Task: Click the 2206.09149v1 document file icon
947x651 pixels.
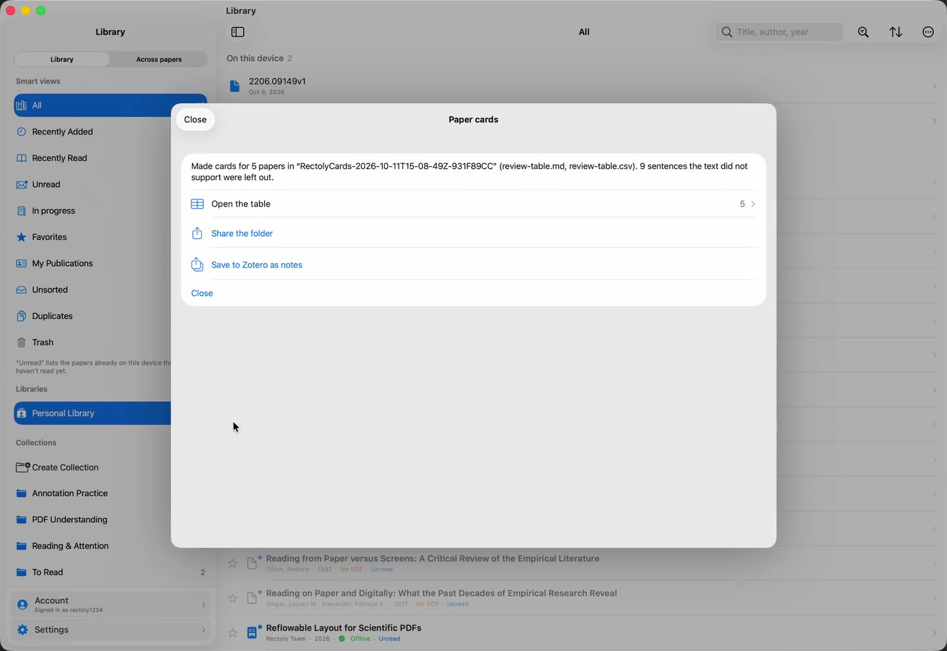Action: click(235, 86)
